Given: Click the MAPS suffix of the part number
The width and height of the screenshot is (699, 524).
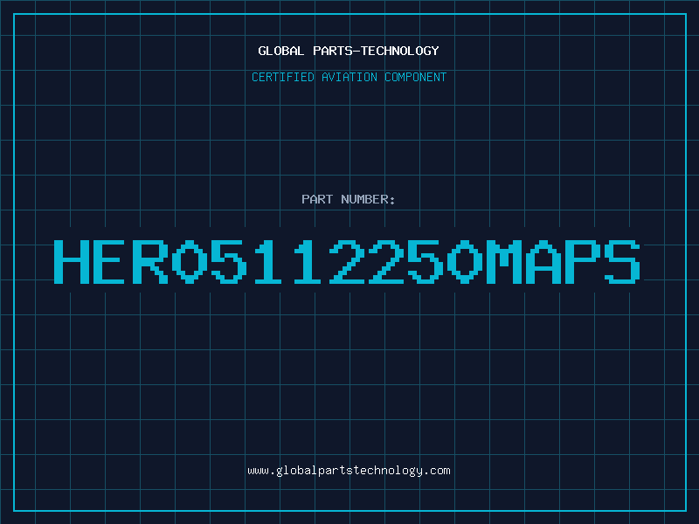Looking at the screenshot, I should pos(564,261).
